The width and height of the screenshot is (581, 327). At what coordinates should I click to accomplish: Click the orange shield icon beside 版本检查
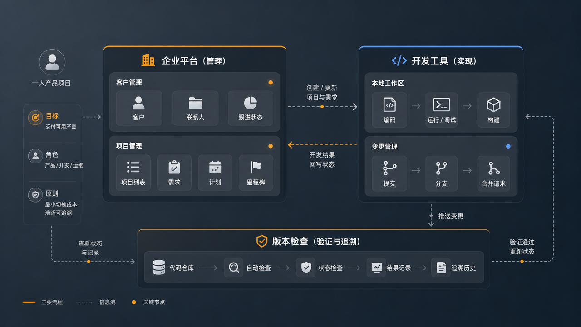[262, 241]
